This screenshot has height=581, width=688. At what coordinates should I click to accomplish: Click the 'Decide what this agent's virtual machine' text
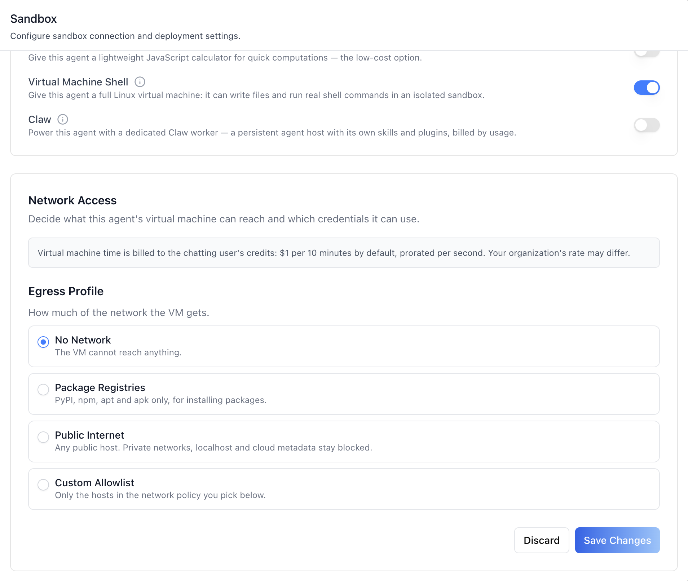(x=224, y=219)
